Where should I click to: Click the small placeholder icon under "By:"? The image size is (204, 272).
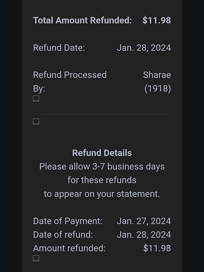click(36, 99)
